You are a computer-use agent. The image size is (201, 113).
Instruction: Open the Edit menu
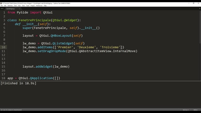tap(5, 6)
